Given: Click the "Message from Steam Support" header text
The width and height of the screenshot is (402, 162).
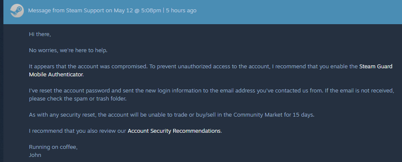Looking at the screenshot, I should coord(66,11).
